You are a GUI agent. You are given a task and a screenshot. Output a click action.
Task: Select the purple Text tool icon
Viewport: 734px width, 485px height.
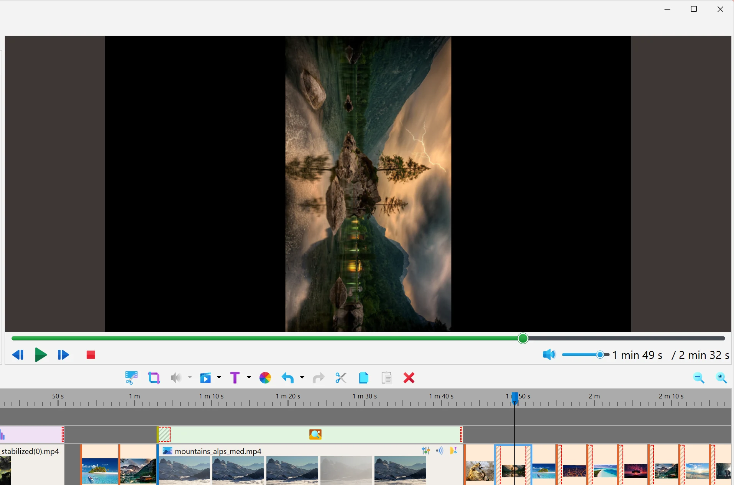(x=235, y=378)
